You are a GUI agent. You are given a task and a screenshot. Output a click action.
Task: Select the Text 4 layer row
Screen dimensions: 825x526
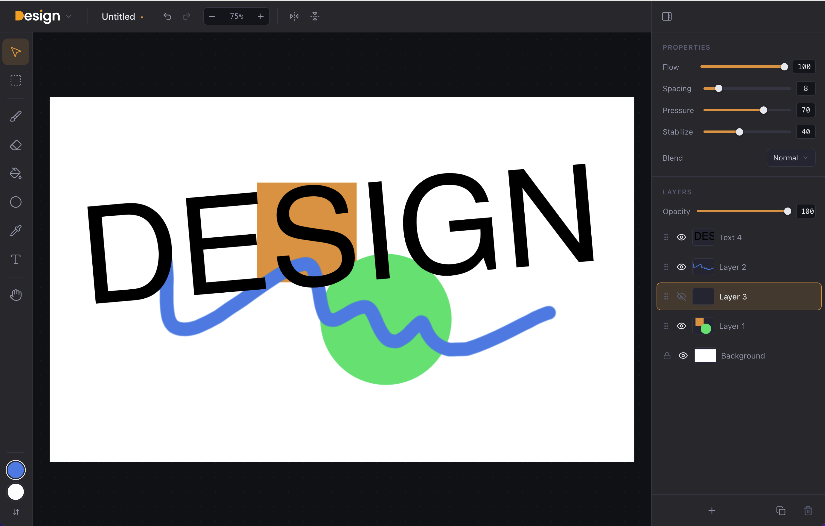[739, 237]
